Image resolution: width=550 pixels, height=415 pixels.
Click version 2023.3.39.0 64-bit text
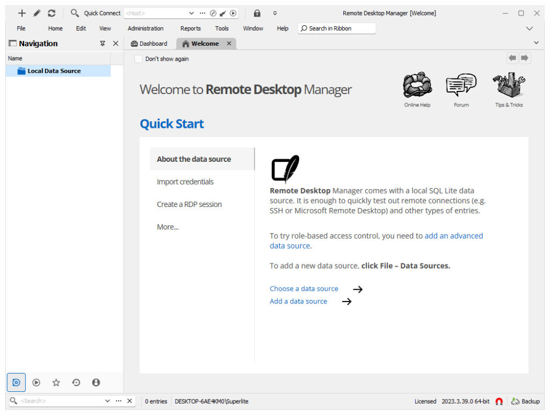[x=466, y=402]
